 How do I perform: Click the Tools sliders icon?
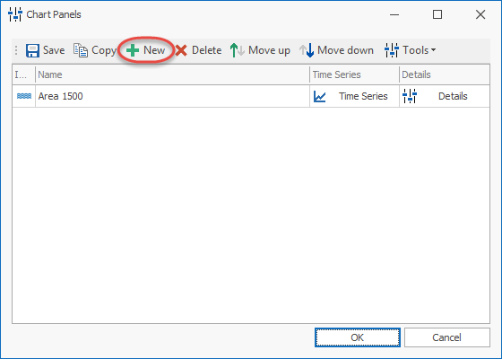coord(391,50)
